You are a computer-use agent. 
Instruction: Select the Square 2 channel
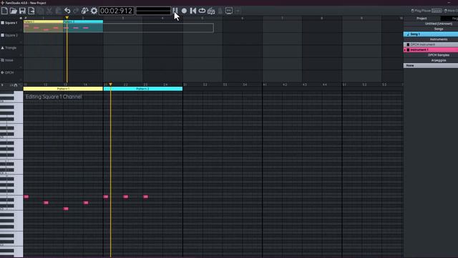point(11,35)
